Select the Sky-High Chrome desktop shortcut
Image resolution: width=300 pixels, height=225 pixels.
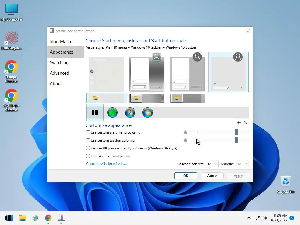(x=11, y=100)
